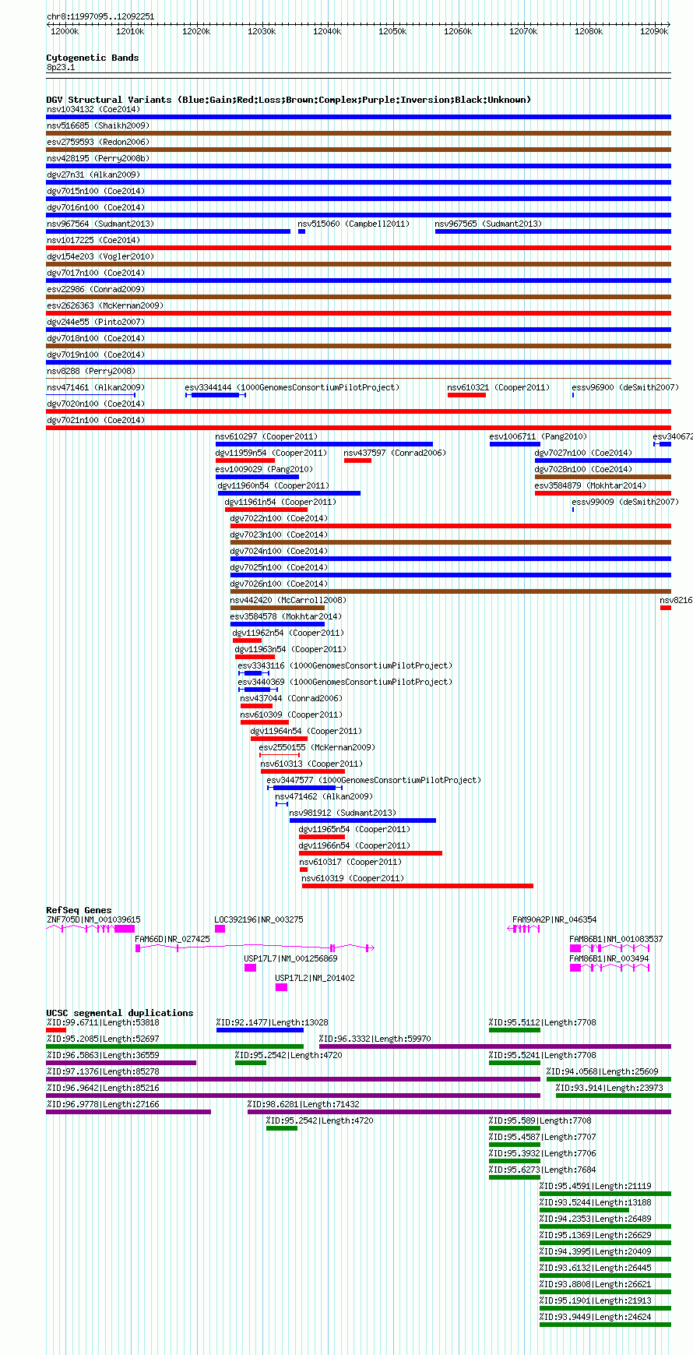693x1355 pixels.
Task: Click the %ID:95.4591|Length:21119 label
Action: tap(596, 1186)
